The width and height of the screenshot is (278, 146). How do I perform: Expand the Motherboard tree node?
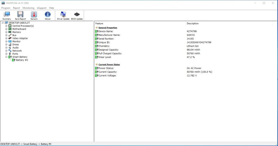coord(6,29)
